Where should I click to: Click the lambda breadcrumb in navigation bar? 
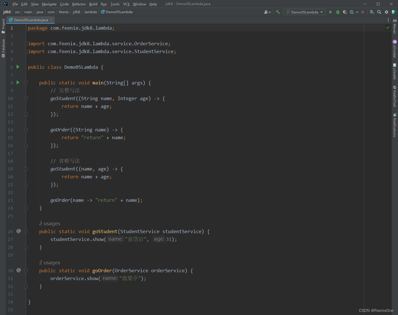pos(90,12)
